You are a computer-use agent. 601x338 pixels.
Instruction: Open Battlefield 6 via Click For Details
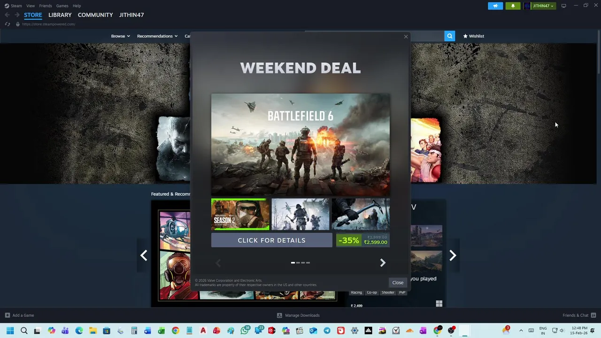tap(271, 240)
